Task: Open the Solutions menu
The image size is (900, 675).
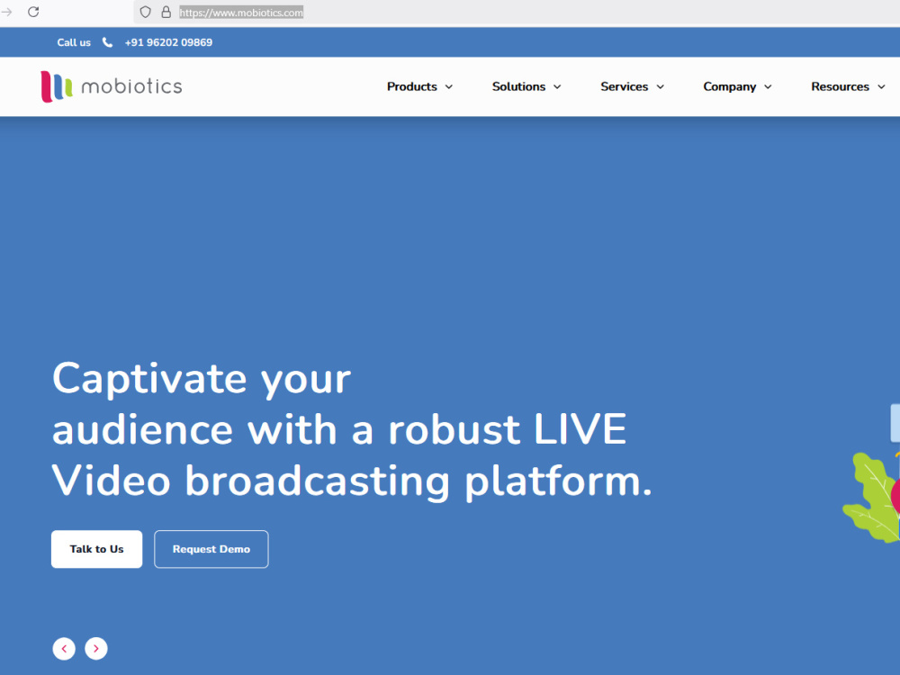Action: pos(518,86)
